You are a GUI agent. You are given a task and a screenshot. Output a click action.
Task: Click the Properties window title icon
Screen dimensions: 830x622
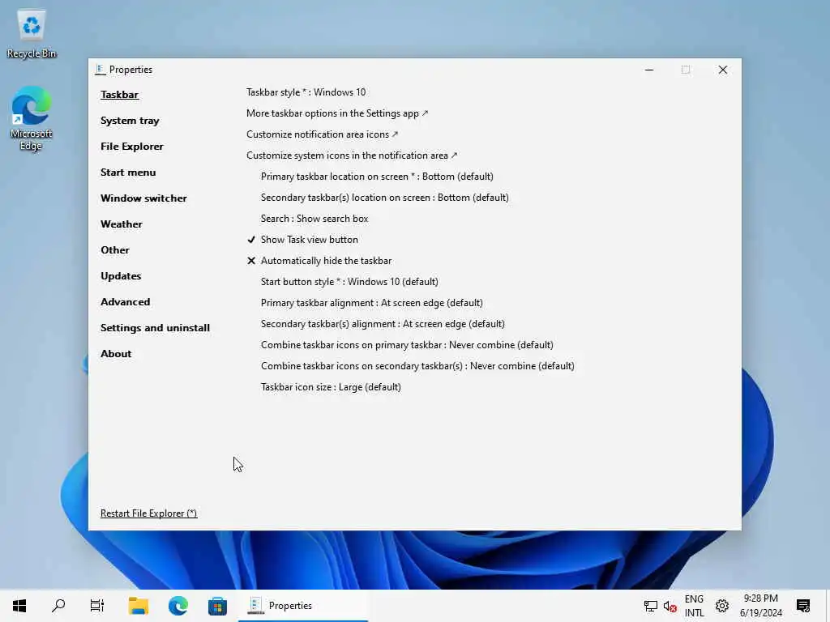[x=100, y=70]
